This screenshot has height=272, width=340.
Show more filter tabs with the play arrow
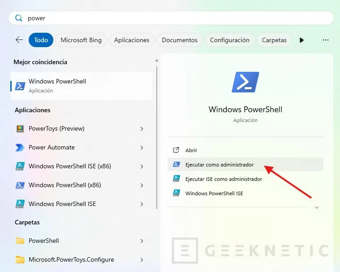pyautogui.click(x=301, y=40)
